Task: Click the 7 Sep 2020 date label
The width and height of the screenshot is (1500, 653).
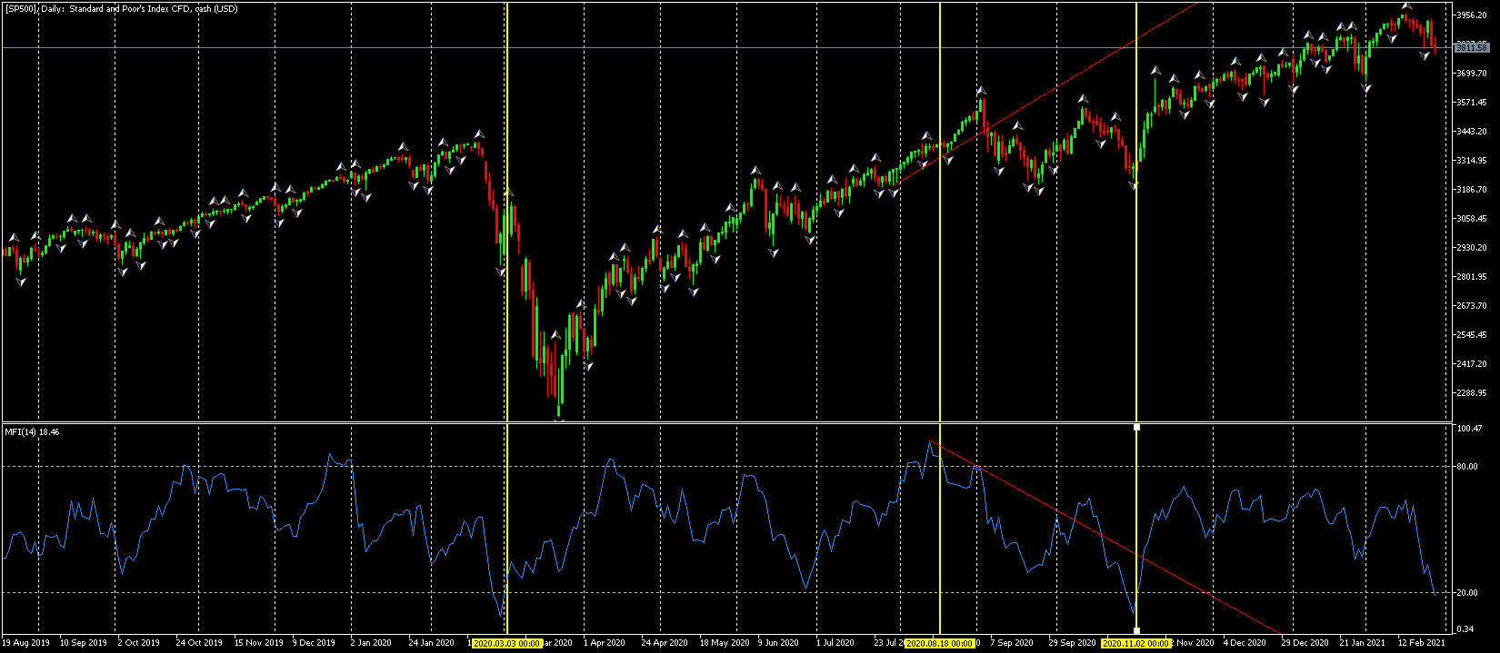Action: [1012, 643]
